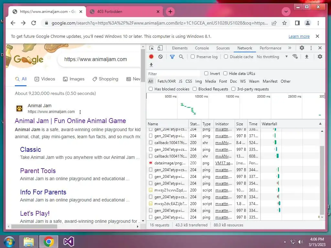Open Animal Jam result options dots
The width and height of the screenshot is (331, 248).
80,112
